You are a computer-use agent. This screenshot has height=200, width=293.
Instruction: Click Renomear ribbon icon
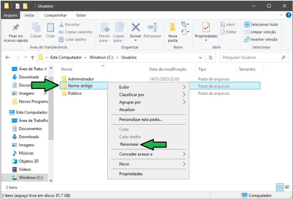[x=153, y=28]
